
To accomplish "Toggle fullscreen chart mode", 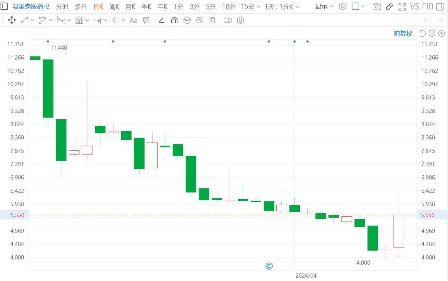I will [402, 6].
